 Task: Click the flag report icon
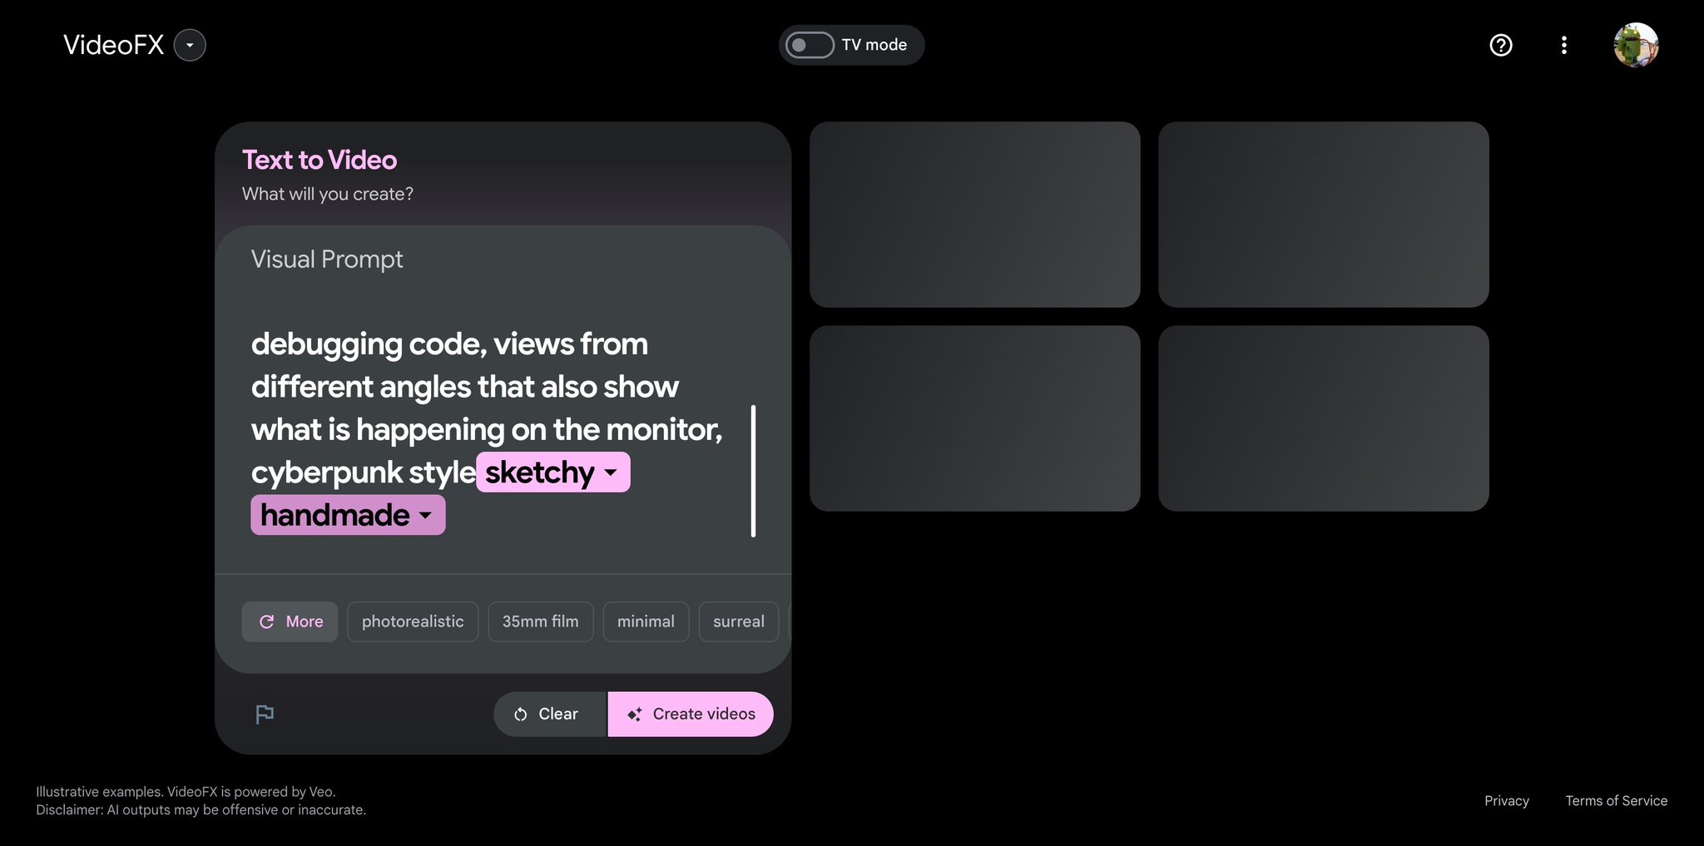(265, 714)
